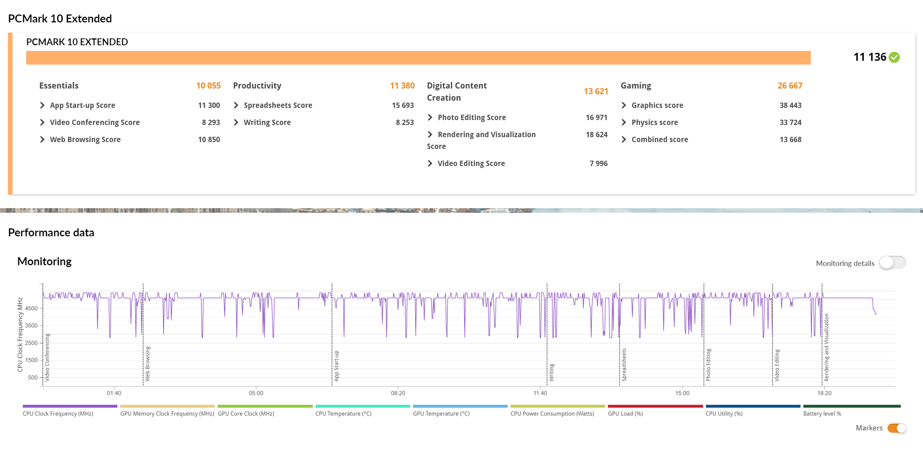Click chevron beside Graphics score

click(624, 105)
